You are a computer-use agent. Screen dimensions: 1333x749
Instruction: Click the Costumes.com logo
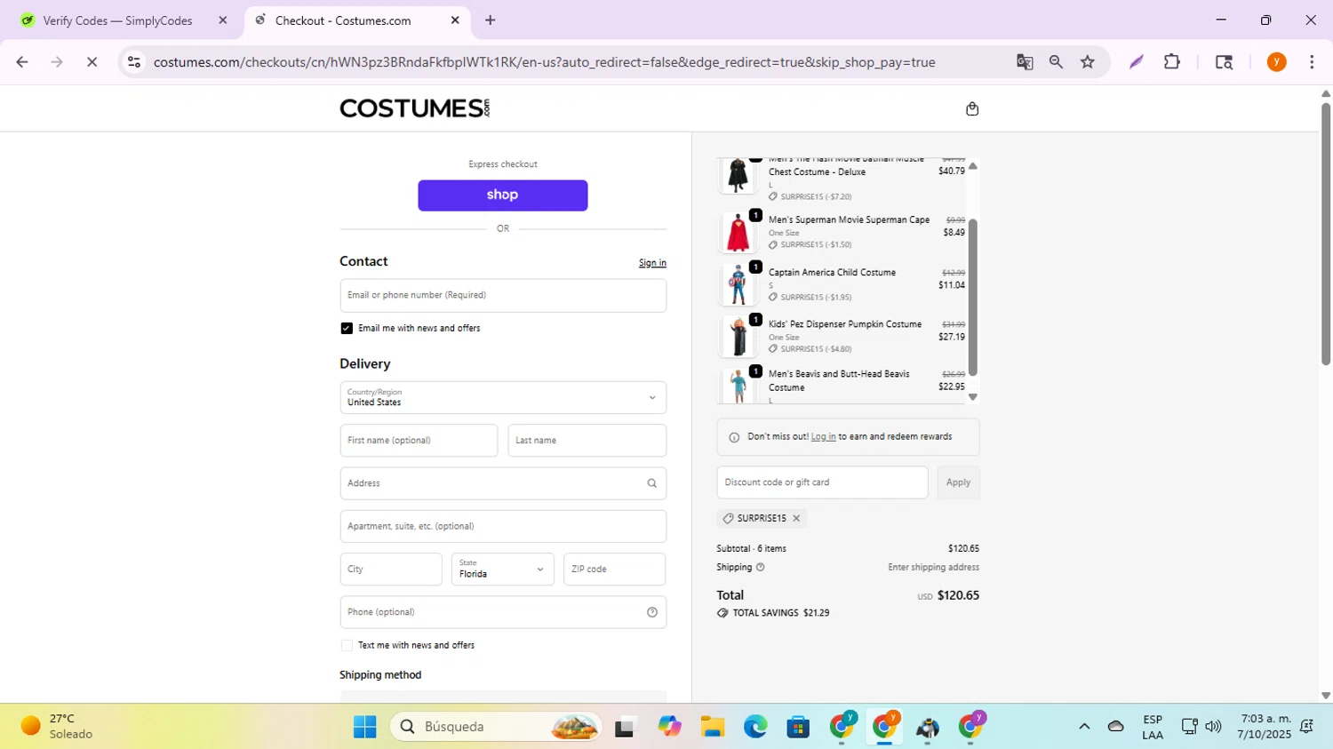[x=414, y=108]
